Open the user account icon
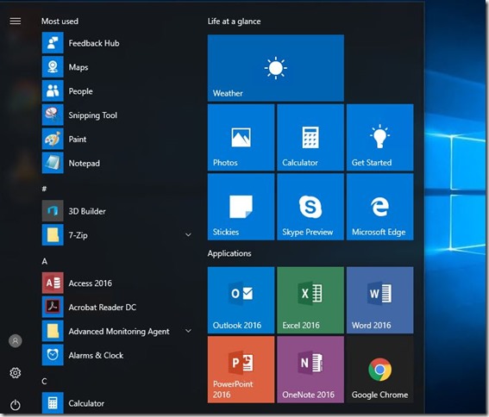The image size is (489, 417). click(15, 341)
